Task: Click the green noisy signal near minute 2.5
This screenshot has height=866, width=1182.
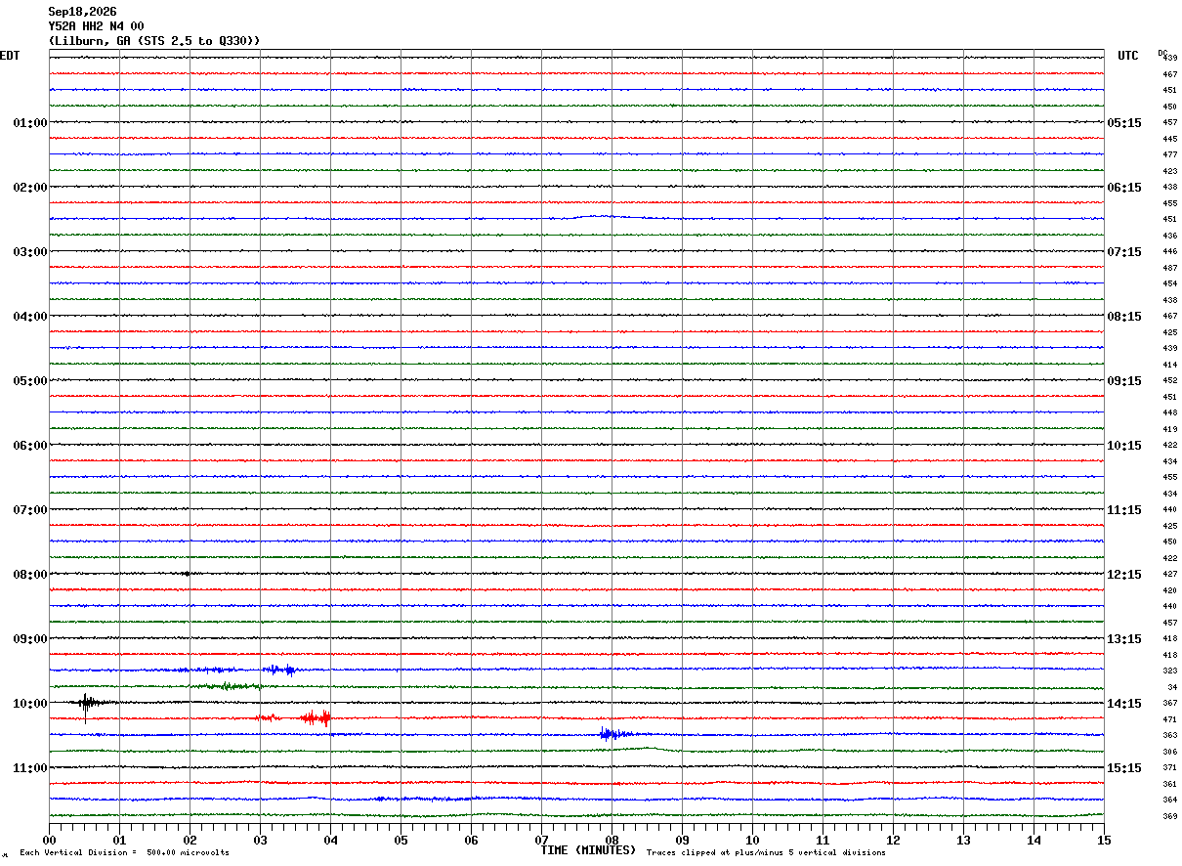Action: click(x=226, y=686)
